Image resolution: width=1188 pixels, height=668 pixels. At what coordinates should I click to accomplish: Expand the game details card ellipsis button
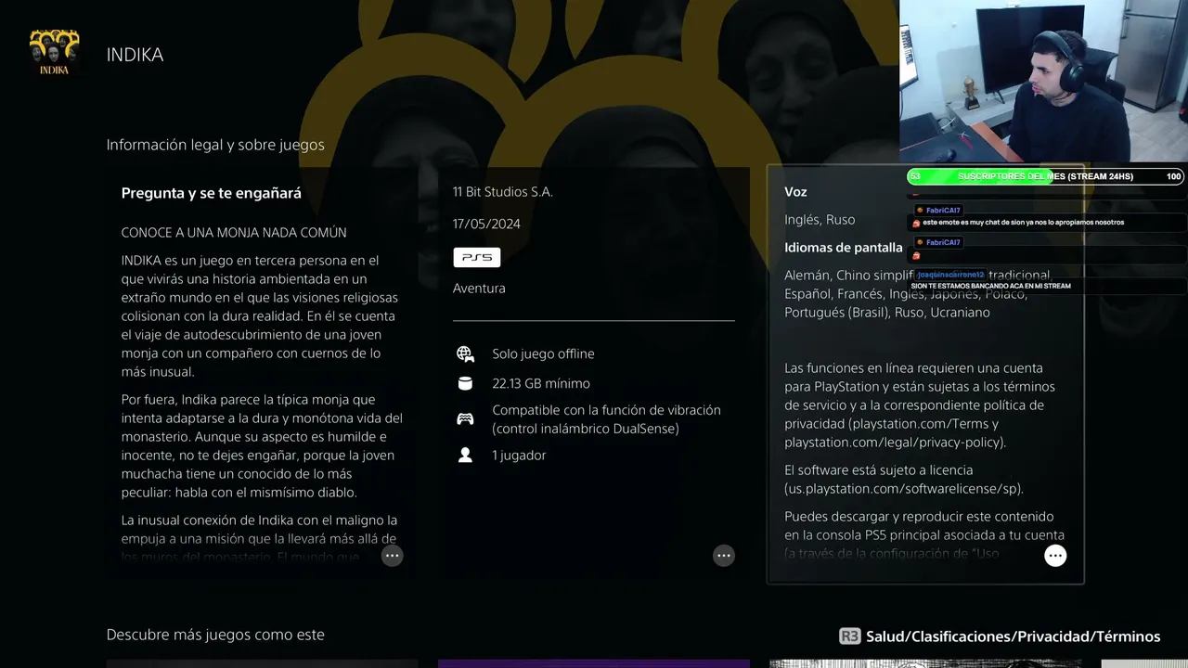[724, 556]
